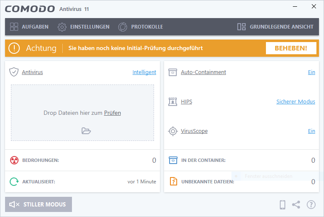Click the mobile phone icon at bottom
The height and width of the screenshot is (217, 324).
[283, 205]
